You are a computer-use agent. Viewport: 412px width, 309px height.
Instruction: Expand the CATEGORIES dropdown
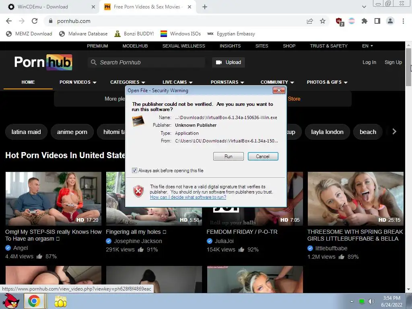pos(128,82)
